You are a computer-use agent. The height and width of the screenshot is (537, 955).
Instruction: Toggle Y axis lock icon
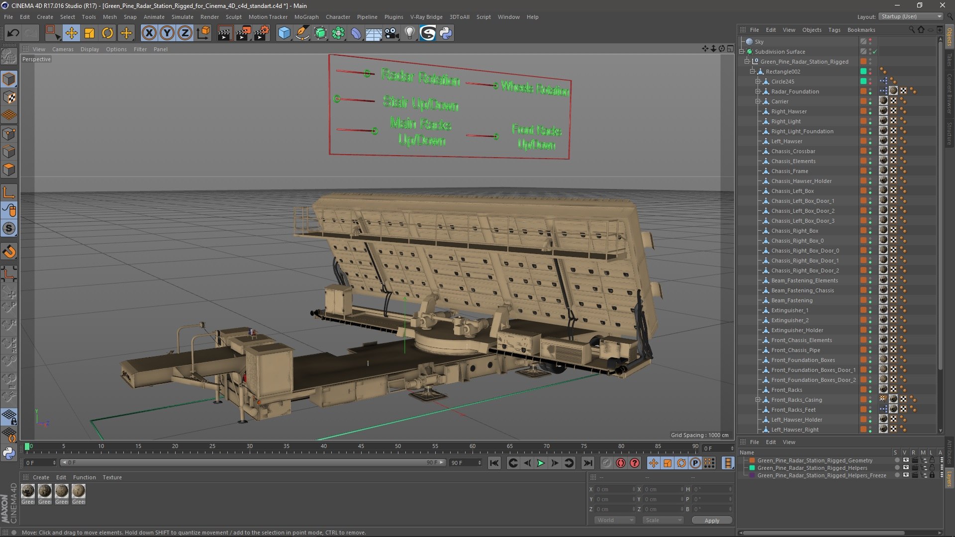click(167, 33)
